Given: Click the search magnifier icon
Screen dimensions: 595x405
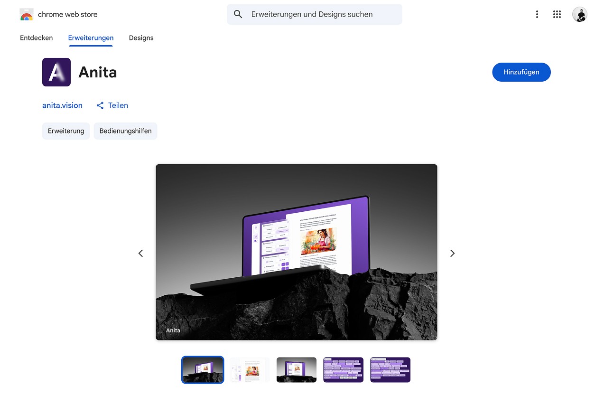Looking at the screenshot, I should pyautogui.click(x=238, y=14).
